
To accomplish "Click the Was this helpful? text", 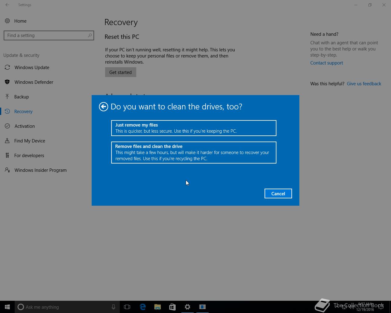I will pos(327,84).
